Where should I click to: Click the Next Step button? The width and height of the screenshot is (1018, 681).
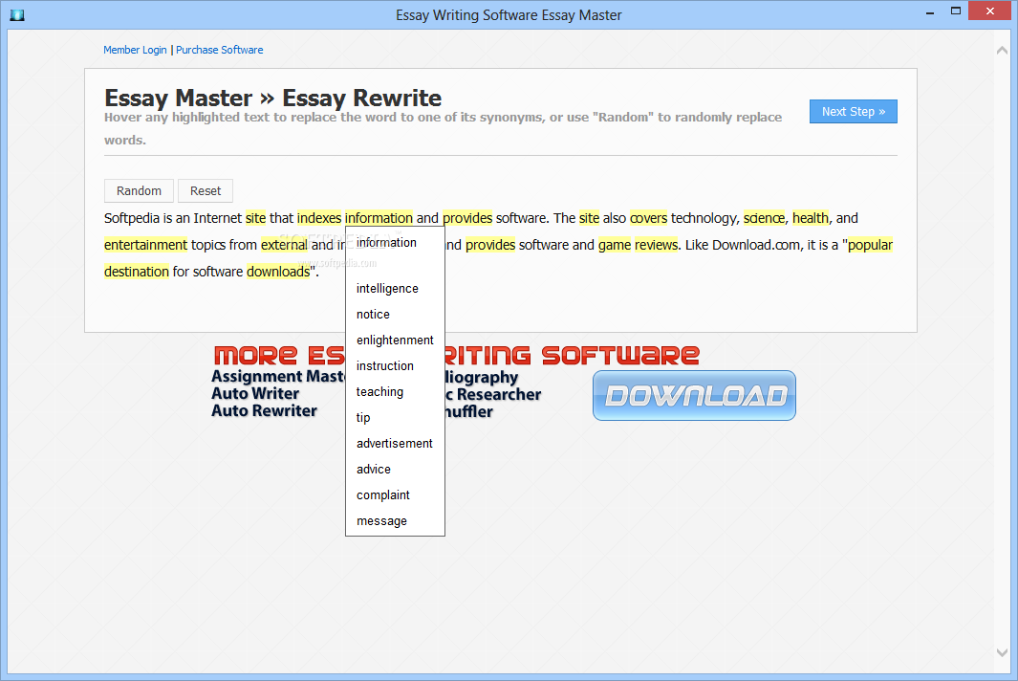click(x=853, y=112)
